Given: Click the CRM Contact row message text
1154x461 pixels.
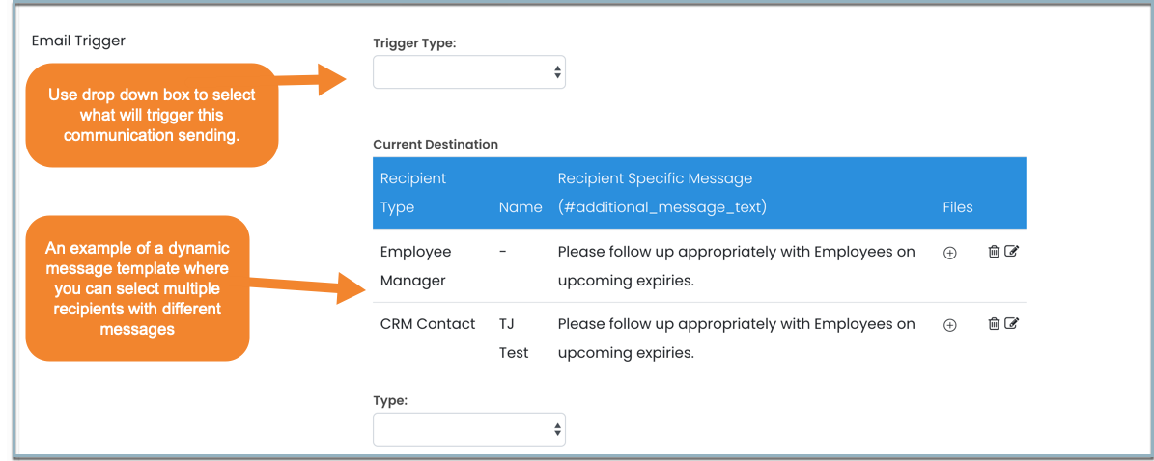Looking at the screenshot, I should pyautogui.click(x=736, y=339).
